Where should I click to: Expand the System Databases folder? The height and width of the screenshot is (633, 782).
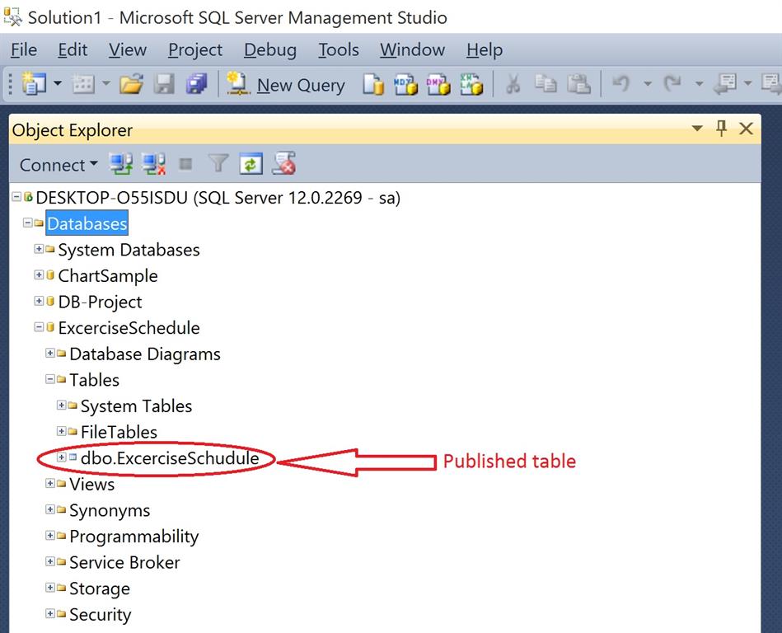point(39,248)
